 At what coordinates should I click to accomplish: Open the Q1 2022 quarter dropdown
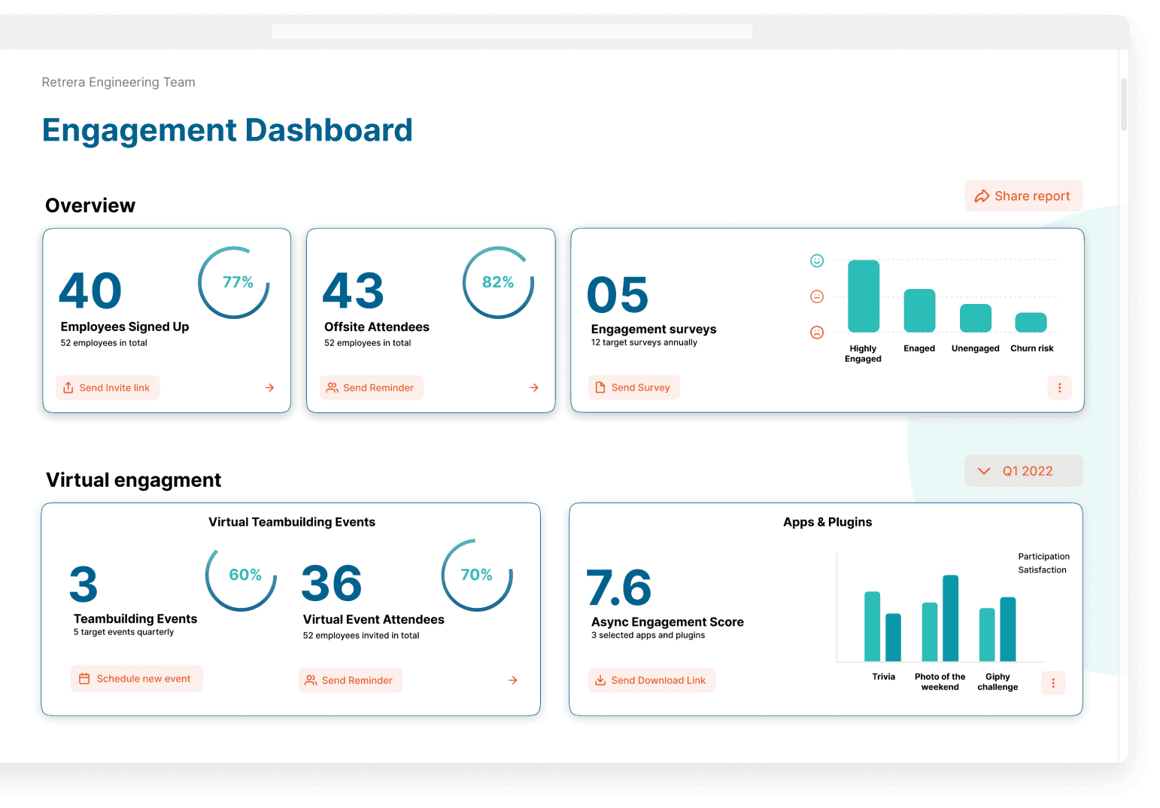click(x=1023, y=471)
